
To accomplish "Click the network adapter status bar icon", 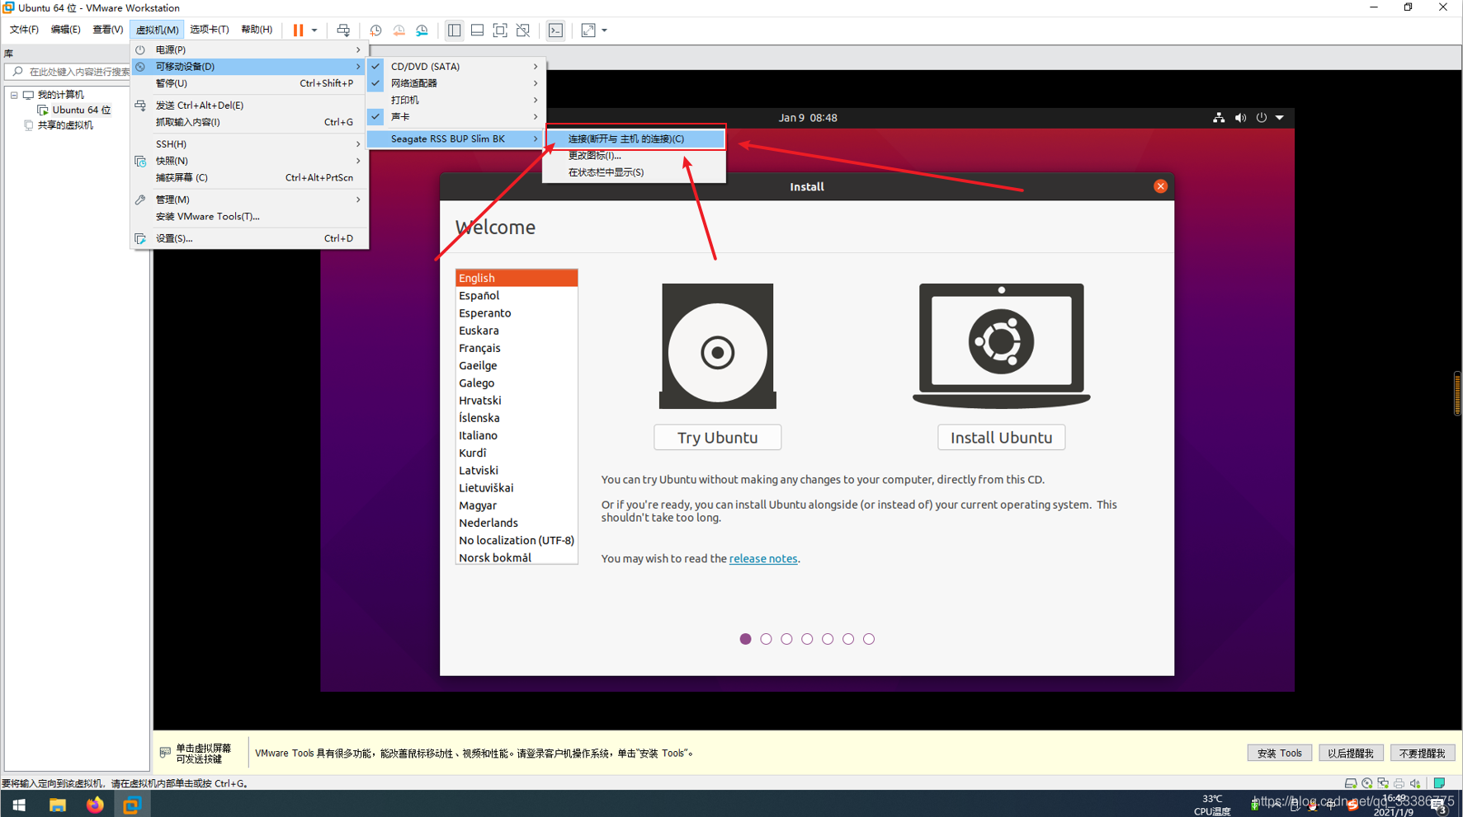I will (1383, 783).
